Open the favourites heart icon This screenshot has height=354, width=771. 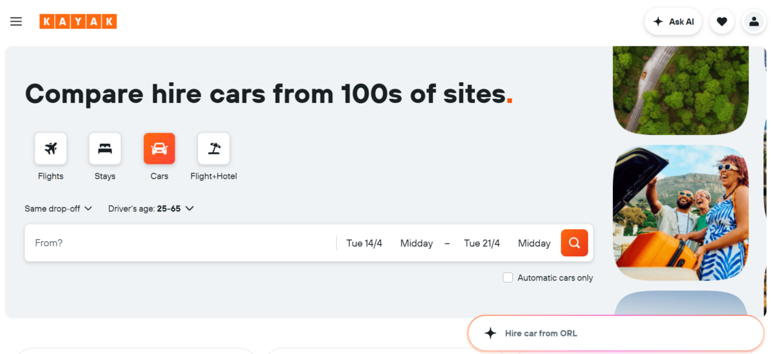click(x=722, y=22)
